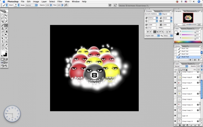
Task: Open the Flow slider dropdown
Action: [62, 5]
